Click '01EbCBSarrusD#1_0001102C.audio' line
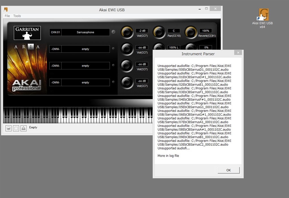This screenshot has width=289, height=198. tap(194, 77)
